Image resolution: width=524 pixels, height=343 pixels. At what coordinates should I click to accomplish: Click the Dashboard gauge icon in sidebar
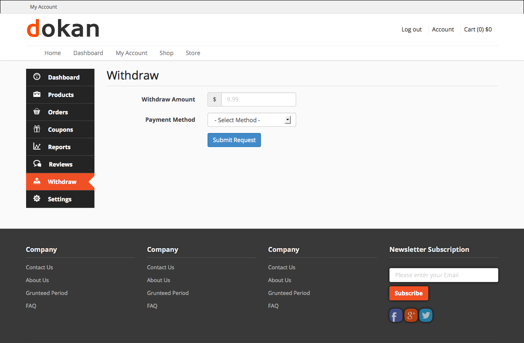37,77
